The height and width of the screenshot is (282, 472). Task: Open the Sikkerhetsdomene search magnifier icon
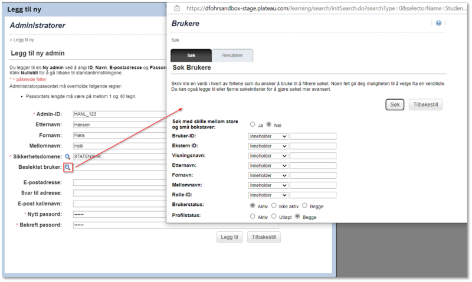click(x=68, y=157)
